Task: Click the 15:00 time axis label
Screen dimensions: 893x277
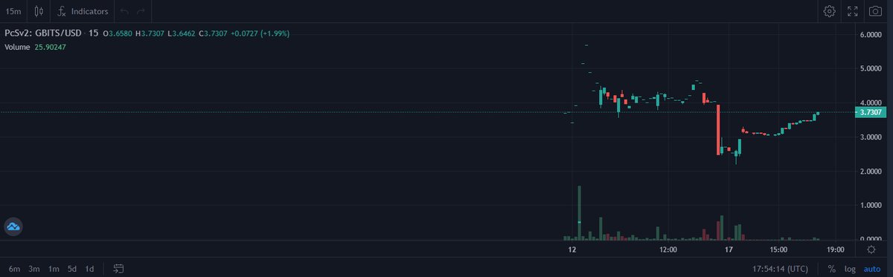Action: click(778, 250)
